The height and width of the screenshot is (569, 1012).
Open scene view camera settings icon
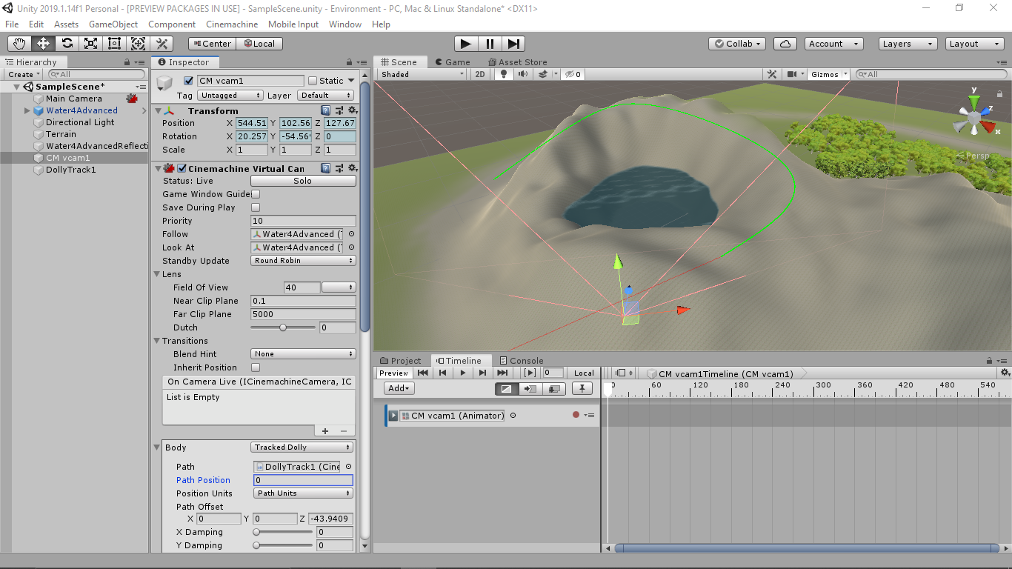[792, 74]
